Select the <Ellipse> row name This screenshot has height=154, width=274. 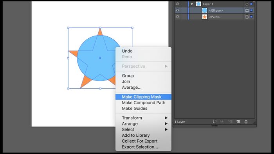click(x=216, y=11)
